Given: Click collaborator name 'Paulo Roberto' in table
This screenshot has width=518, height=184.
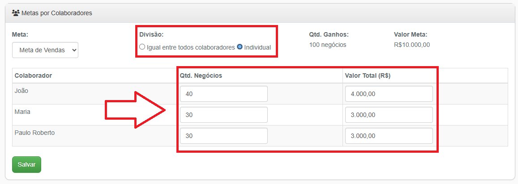Looking at the screenshot, I should point(34,133).
